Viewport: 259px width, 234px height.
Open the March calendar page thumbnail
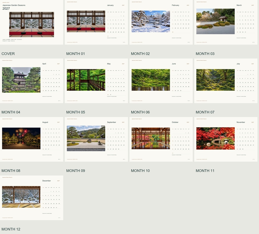226,22
